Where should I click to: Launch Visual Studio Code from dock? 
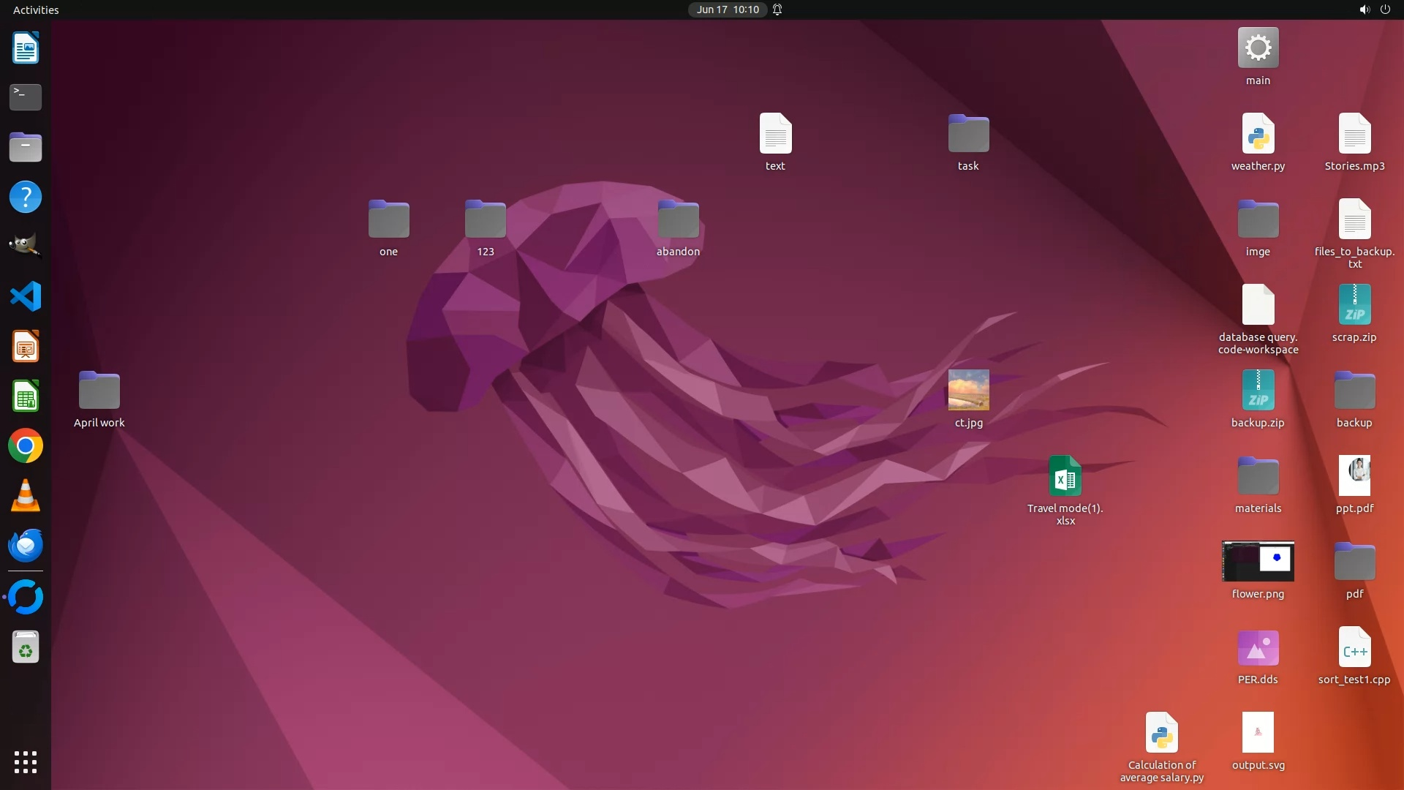click(26, 296)
